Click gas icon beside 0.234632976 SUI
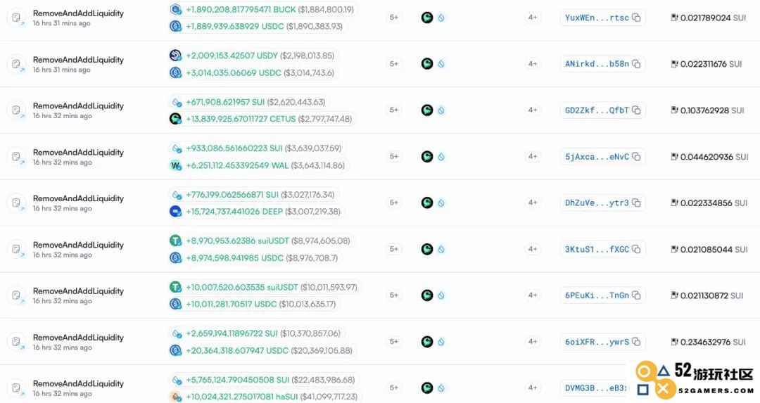This screenshot has width=760, height=403. (x=674, y=342)
